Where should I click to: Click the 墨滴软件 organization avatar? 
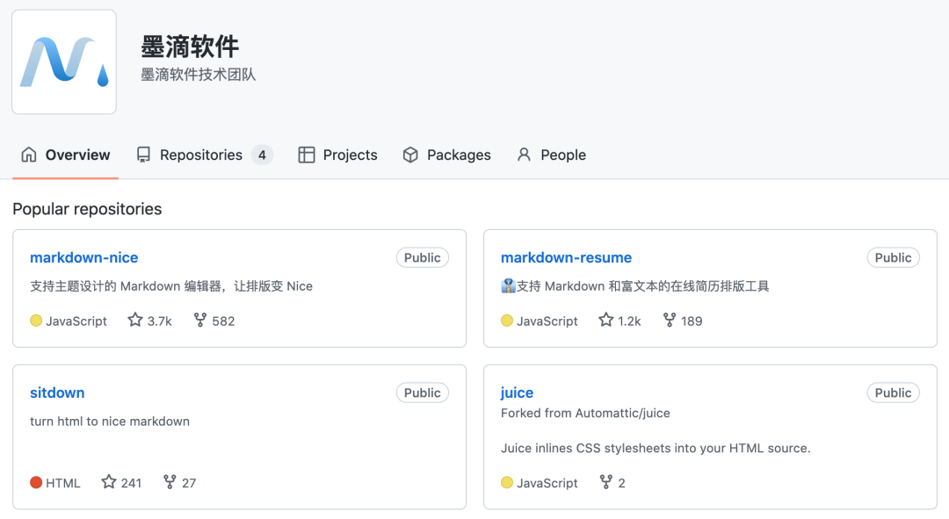click(x=63, y=61)
